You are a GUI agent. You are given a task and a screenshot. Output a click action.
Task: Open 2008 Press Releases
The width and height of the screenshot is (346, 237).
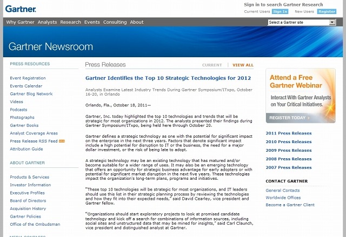tap(289, 159)
